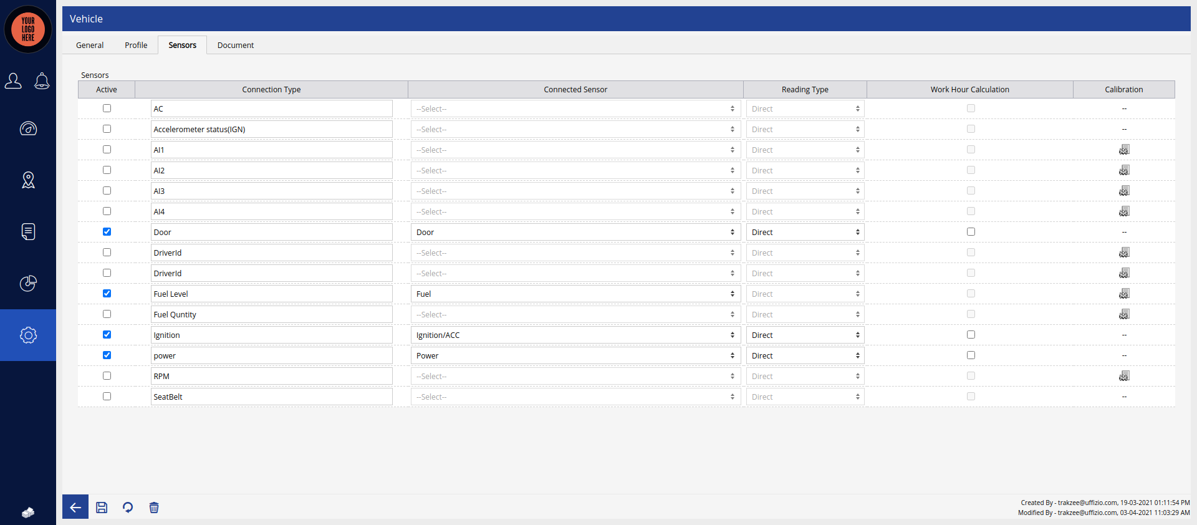The height and width of the screenshot is (525, 1197).
Task: Uncheck the power sensor Active checkbox
Action: click(107, 355)
